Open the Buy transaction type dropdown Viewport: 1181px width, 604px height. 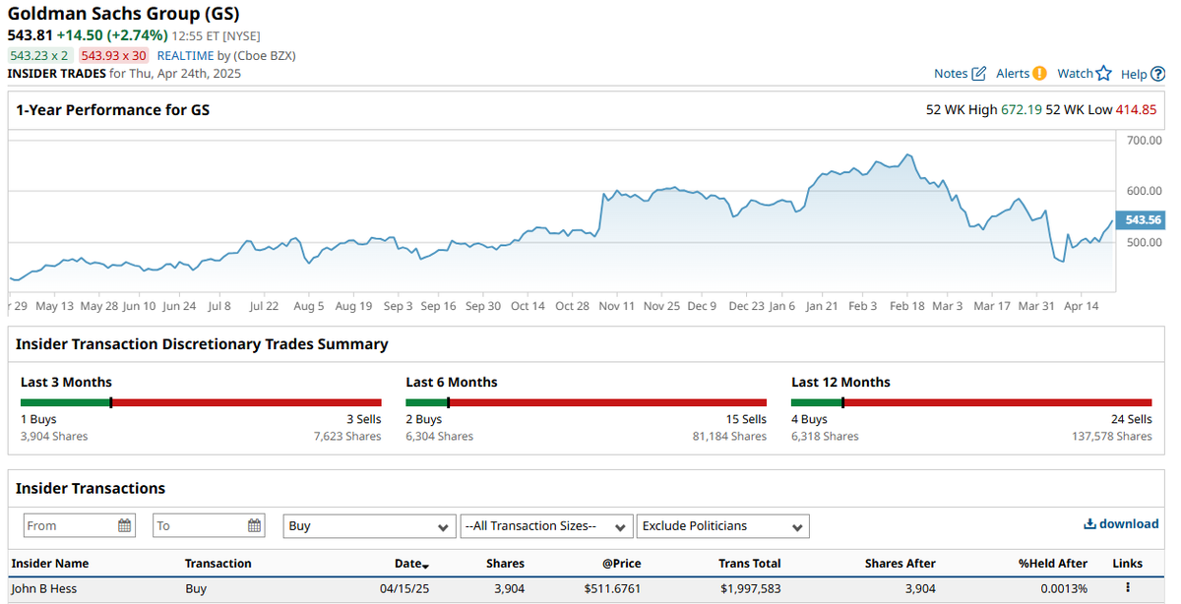tap(369, 526)
